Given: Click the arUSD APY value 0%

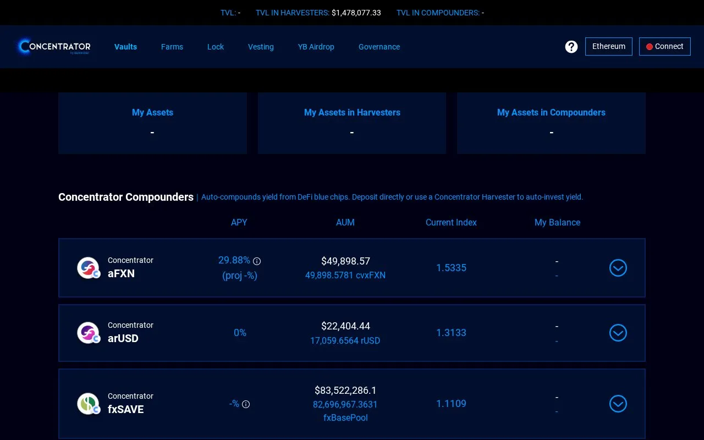Looking at the screenshot, I should (x=240, y=333).
